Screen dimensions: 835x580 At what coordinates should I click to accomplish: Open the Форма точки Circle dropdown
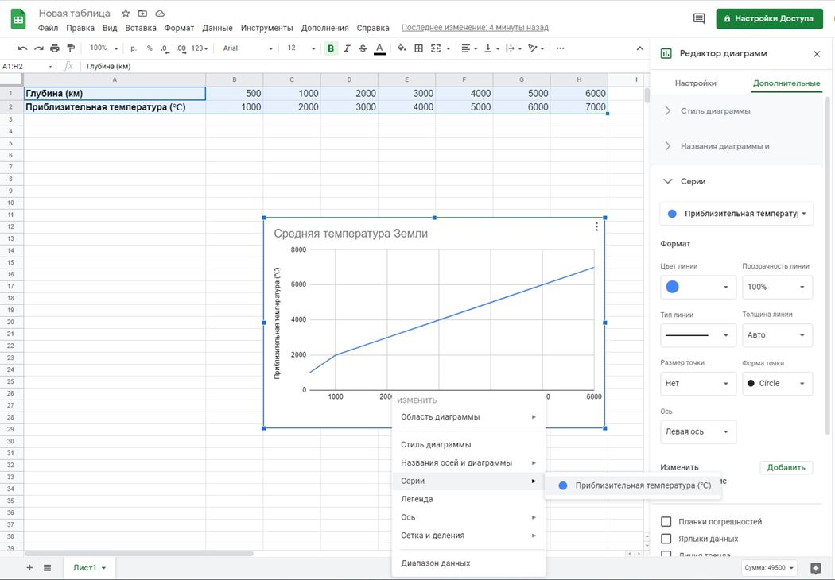(x=778, y=384)
